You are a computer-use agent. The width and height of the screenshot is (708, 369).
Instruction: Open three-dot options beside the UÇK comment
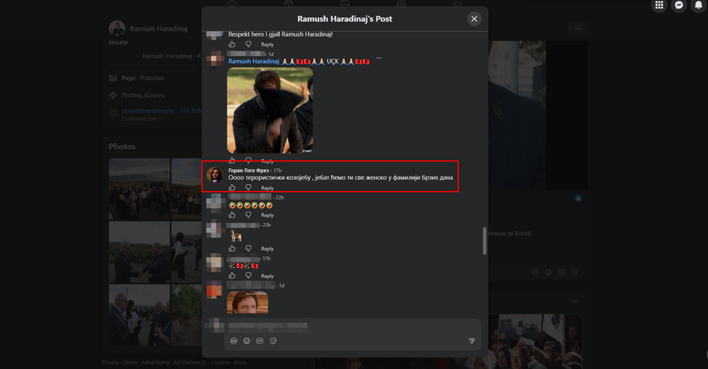(379, 58)
